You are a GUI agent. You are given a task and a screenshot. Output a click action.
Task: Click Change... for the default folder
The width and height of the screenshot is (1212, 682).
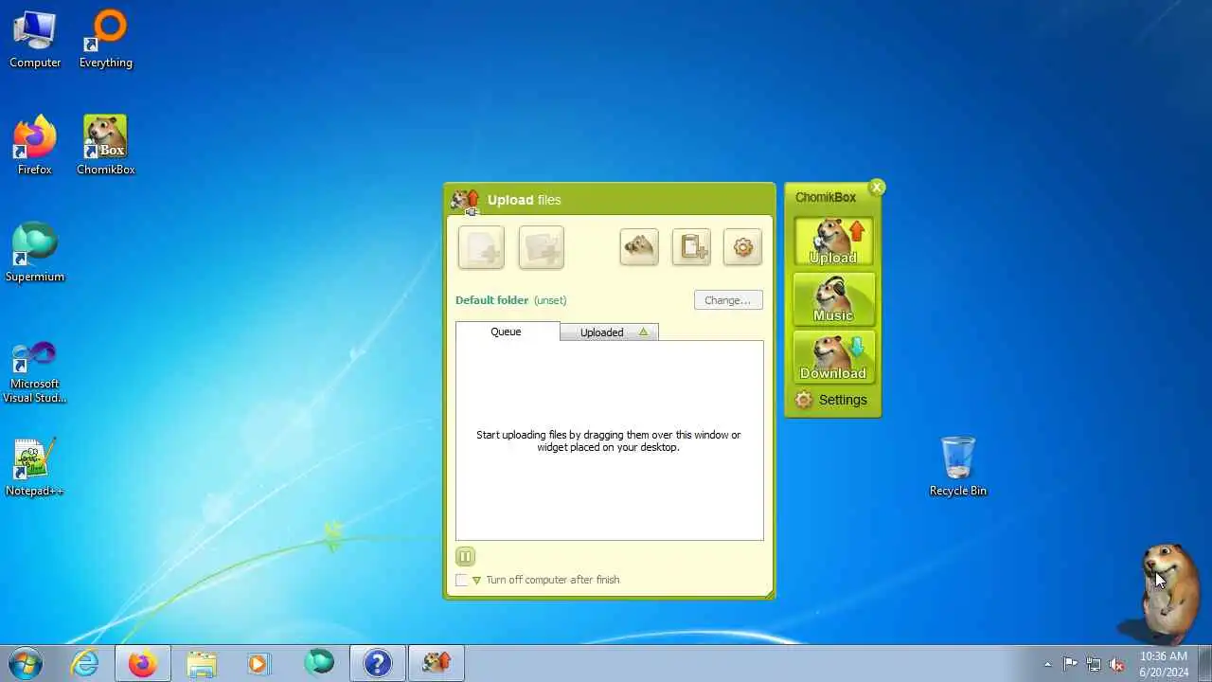728,300
